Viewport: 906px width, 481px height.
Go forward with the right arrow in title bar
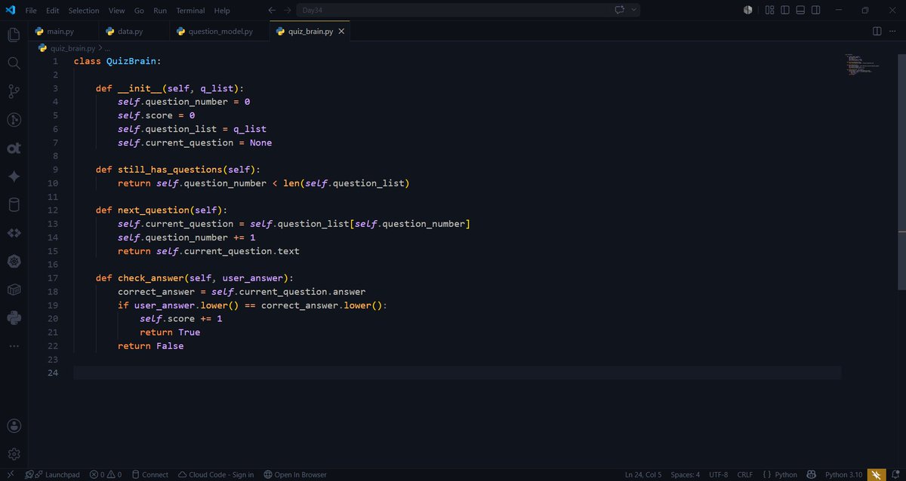pos(288,11)
